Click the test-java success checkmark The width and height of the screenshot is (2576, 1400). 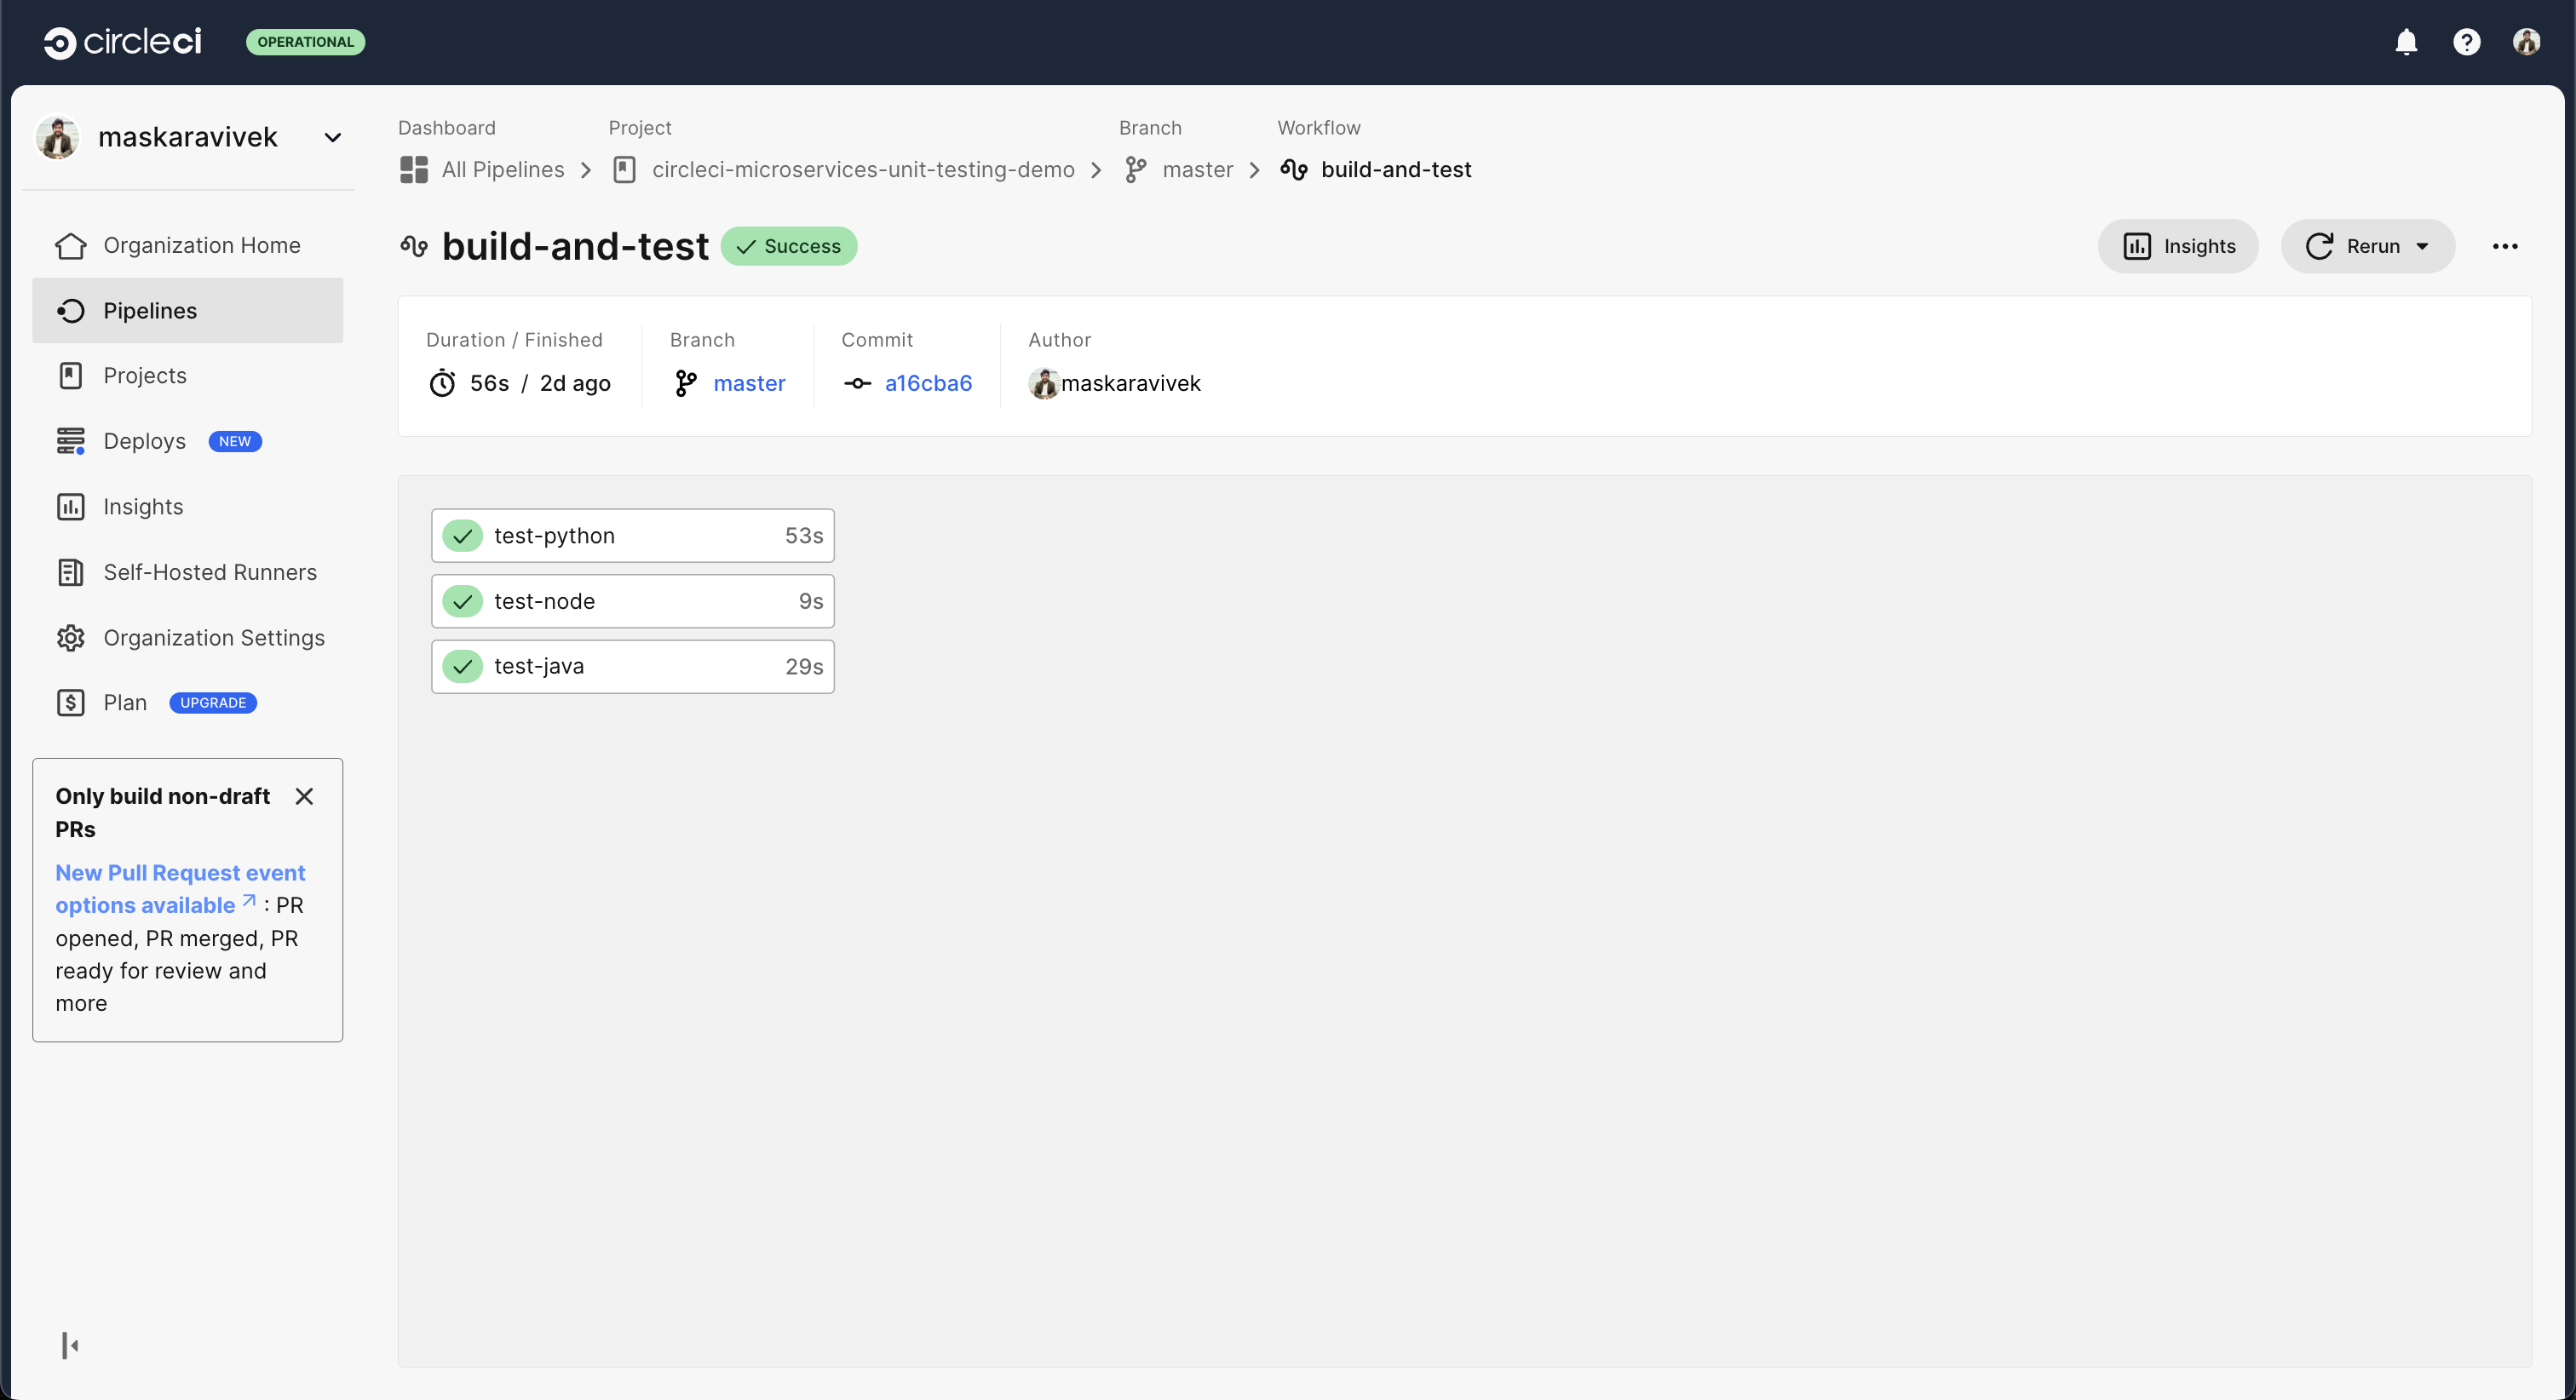[x=462, y=666]
